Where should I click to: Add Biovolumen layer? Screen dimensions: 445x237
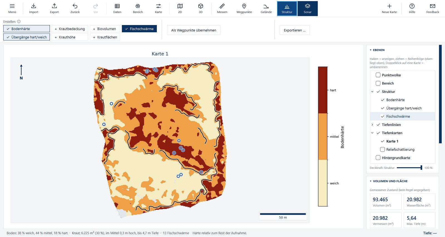click(x=105, y=29)
